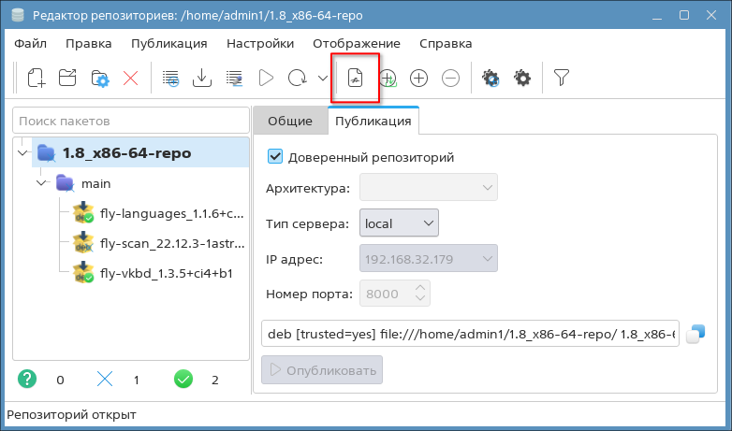Open the Тип сервера dropdown
732x431 pixels.
[399, 223]
